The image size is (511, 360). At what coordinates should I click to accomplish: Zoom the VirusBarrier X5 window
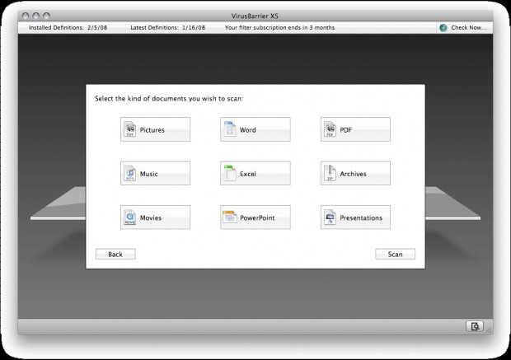pyautogui.click(x=47, y=16)
